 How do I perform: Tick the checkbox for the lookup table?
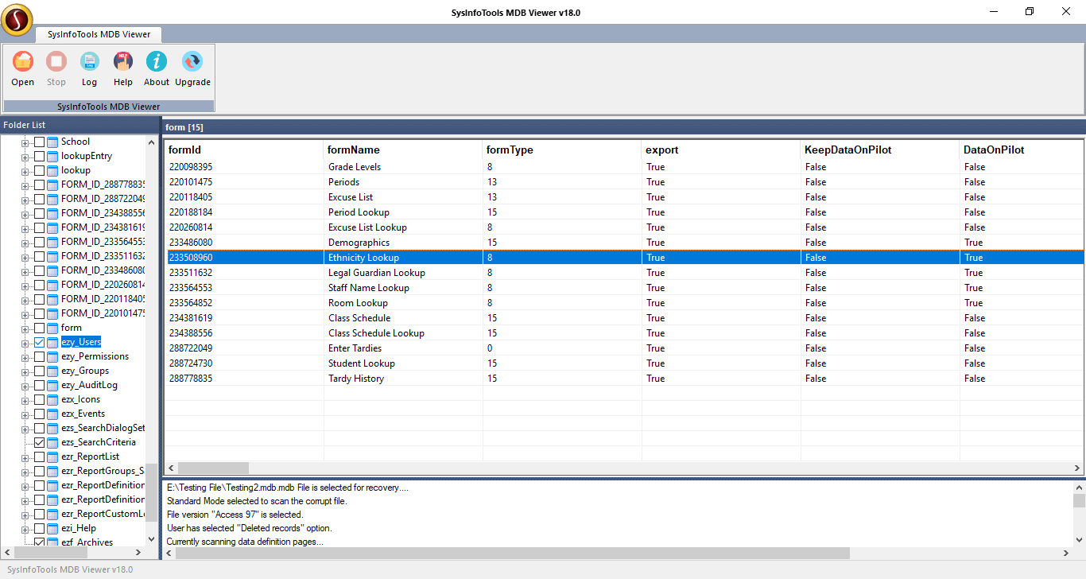39,170
